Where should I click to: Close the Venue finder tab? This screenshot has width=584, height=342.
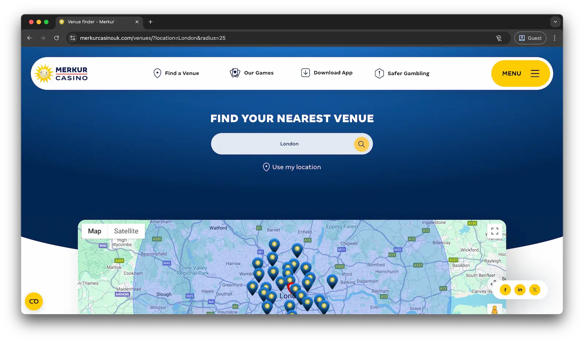[x=137, y=22]
